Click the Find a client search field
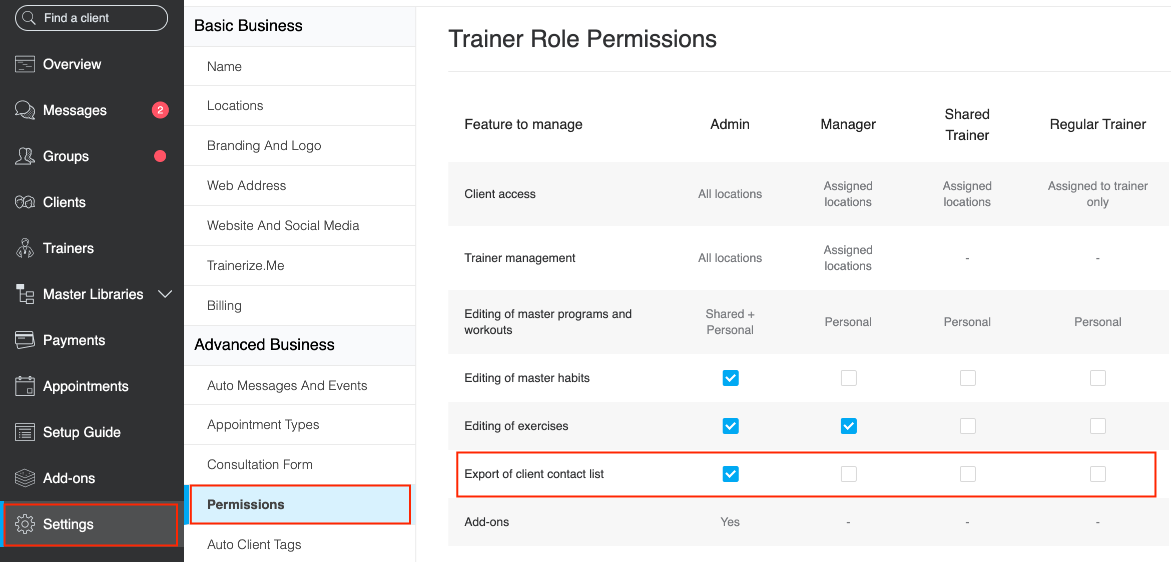This screenshot has width=1171, height=562. point(92,18)
